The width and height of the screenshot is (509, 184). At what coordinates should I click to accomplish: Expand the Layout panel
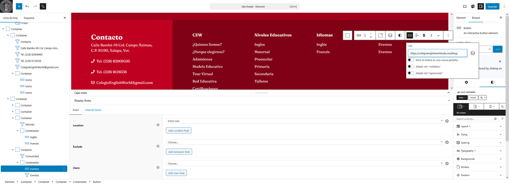(480, 126)
